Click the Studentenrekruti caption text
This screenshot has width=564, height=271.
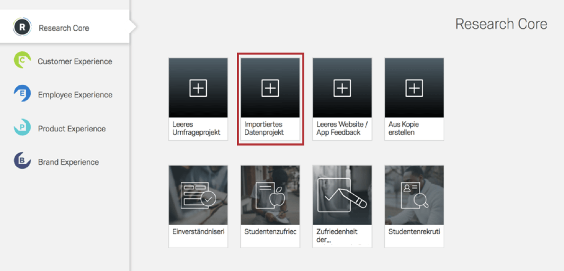tap(414, 231)
